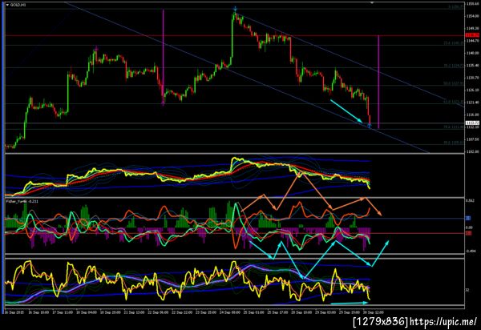The width and height of the screenshot is (481, 330).
Task: Click the 32 value on bottom indicator scale
Action: tap(467, 290)
